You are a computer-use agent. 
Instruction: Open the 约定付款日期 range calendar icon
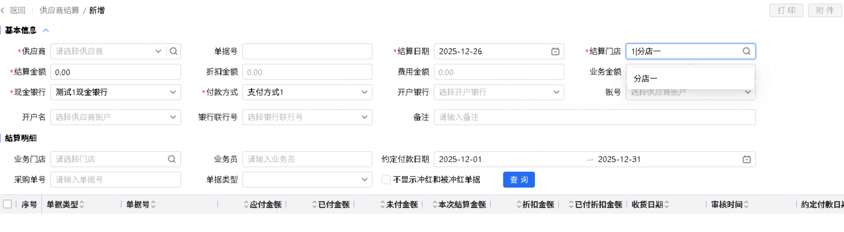(x=747, y=160)
